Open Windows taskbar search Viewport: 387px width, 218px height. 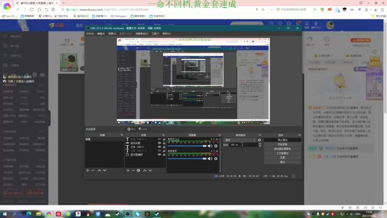(x=15, y=214)
